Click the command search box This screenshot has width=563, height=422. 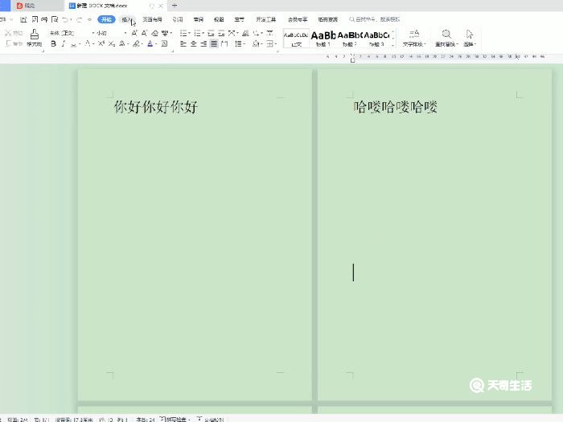[x=375, y=19]
